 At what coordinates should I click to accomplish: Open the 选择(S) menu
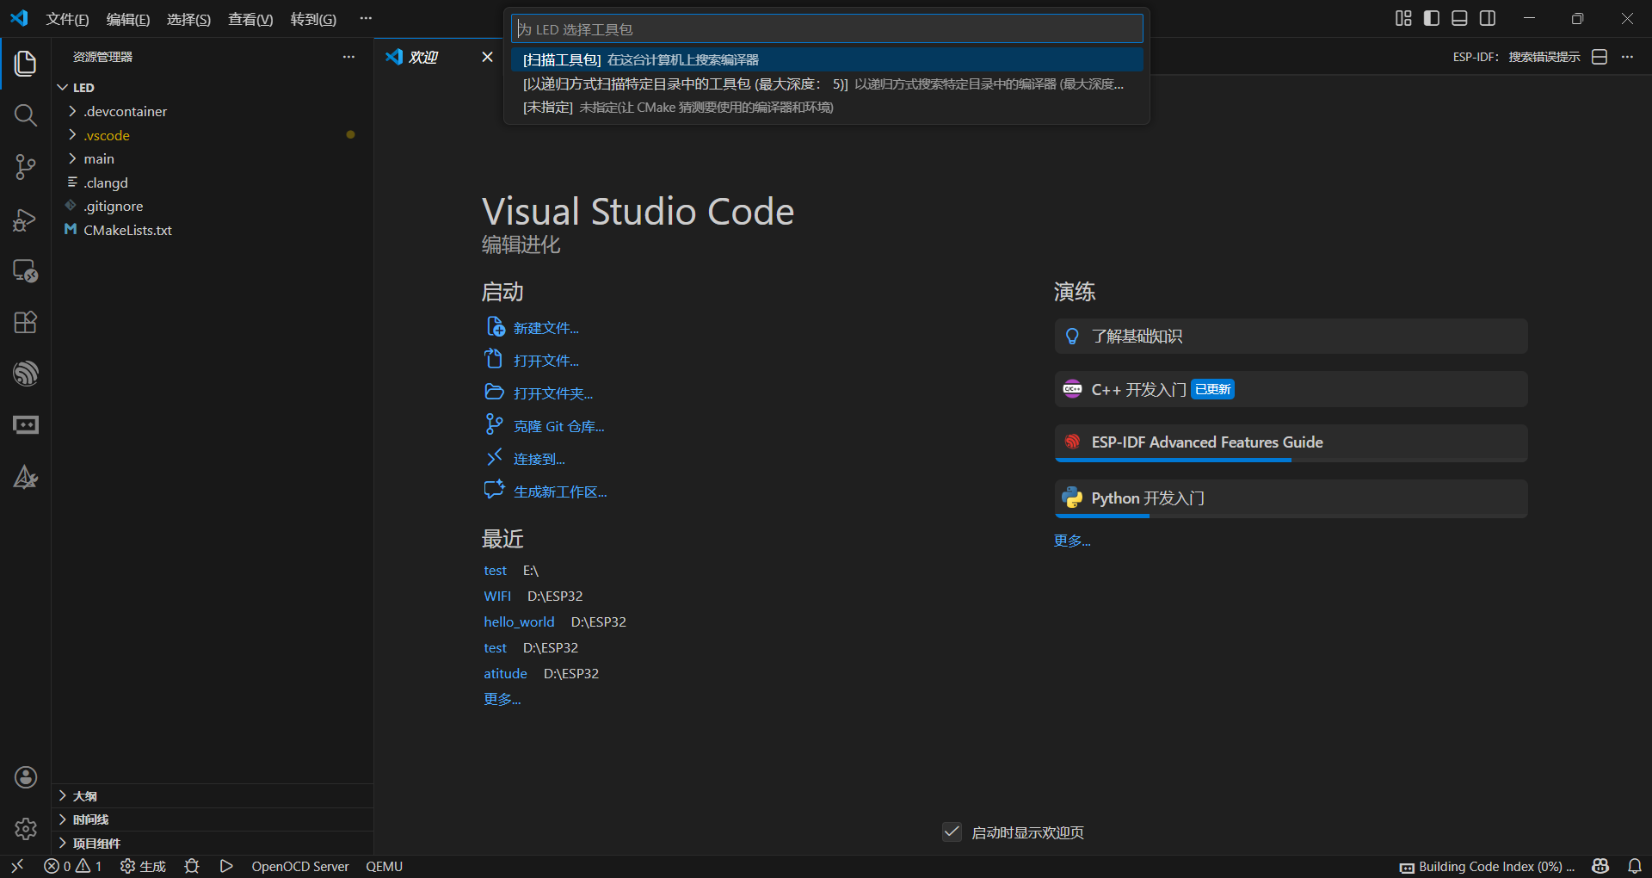(188, 19)
